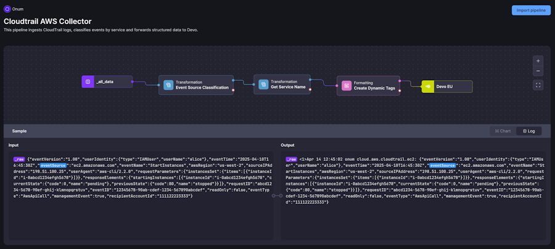
Task: Zoom out the pipeline canvas
Action: coord(538,71)
